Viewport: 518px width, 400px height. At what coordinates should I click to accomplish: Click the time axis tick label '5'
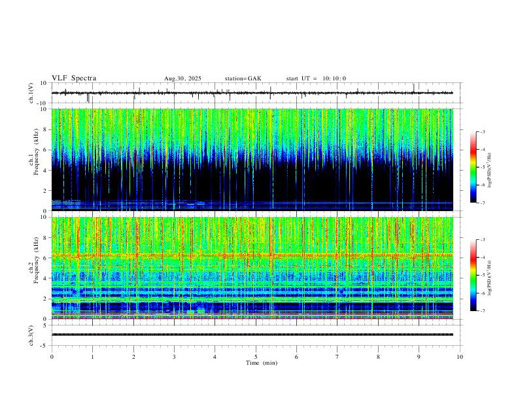[256, 357]
